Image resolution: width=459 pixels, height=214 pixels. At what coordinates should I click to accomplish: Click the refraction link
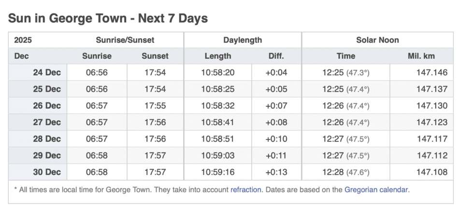[246, 190]
